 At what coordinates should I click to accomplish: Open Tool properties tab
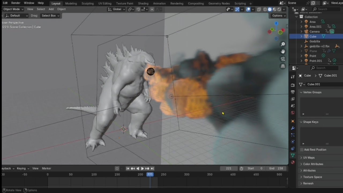(293, 77)
